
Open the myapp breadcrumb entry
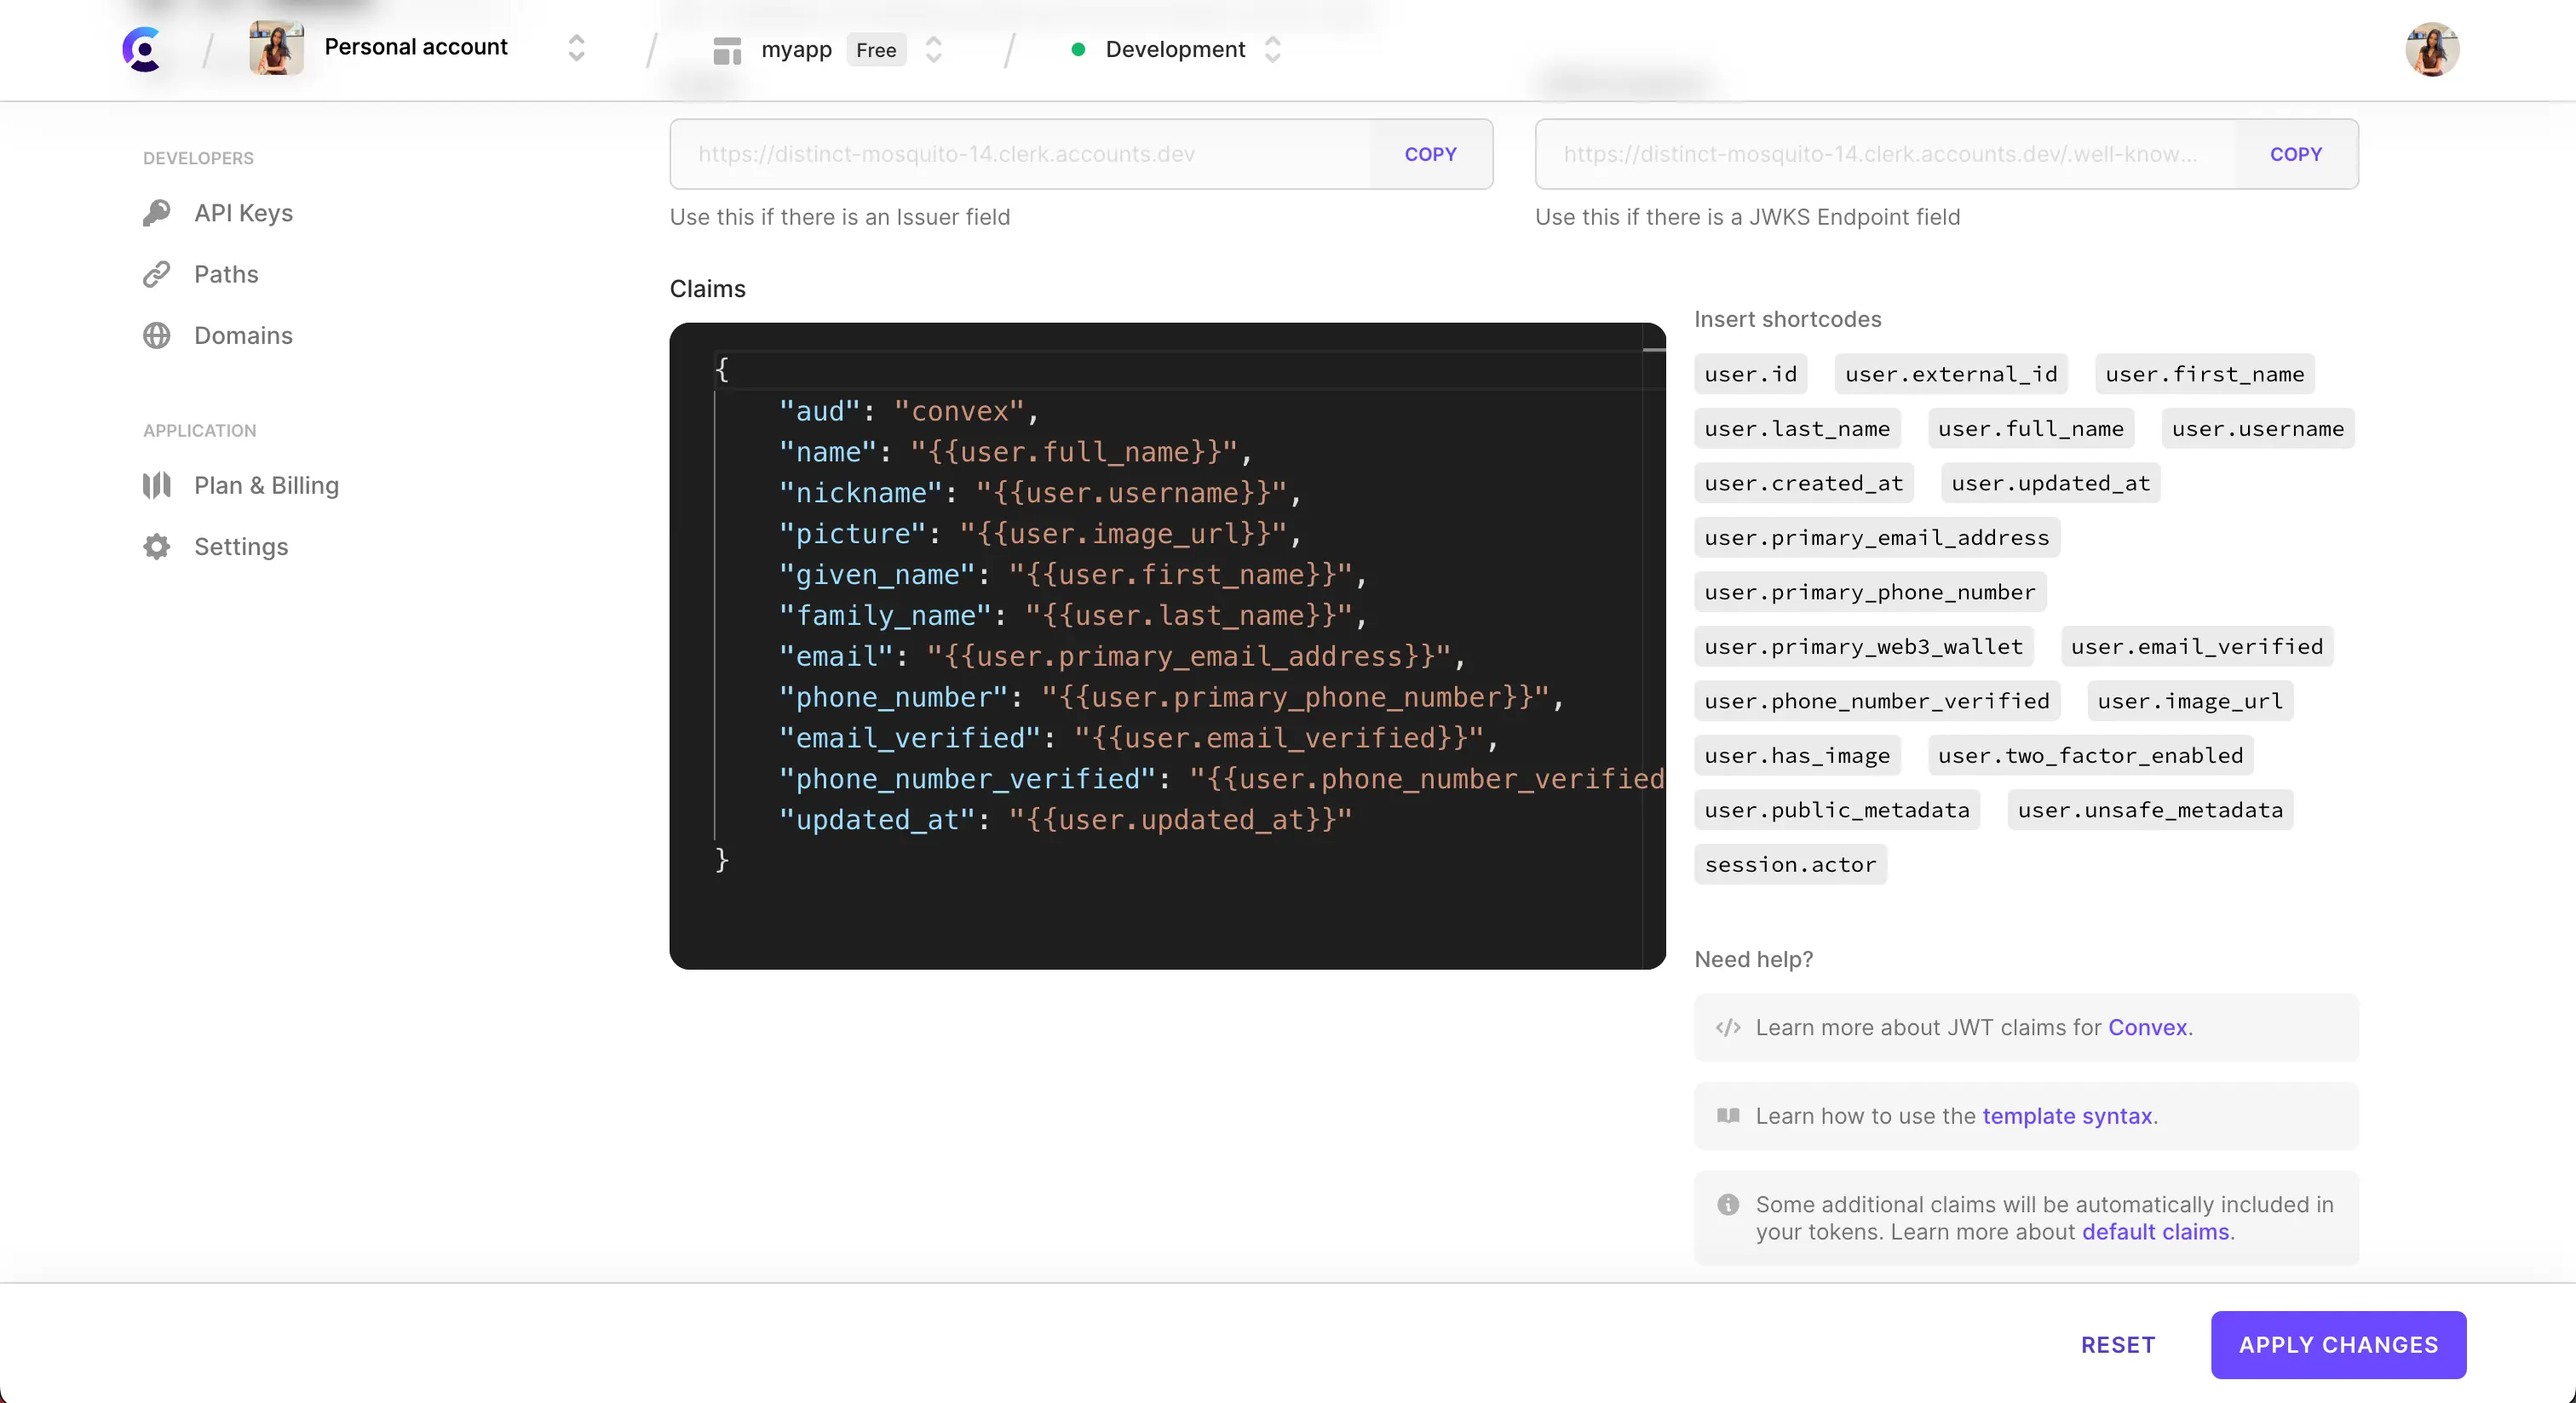pyautogui.click(x=797, y=49)
